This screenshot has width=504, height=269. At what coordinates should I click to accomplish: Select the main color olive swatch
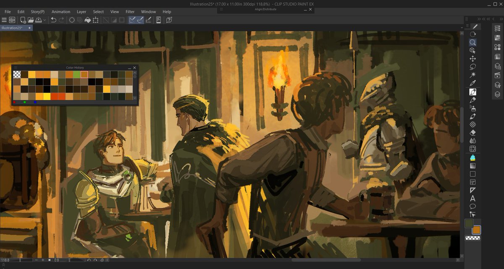click(469, 223)
